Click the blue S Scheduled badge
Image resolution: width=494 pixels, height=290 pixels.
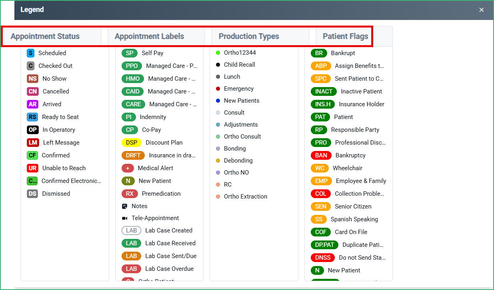tap(31, 53)
